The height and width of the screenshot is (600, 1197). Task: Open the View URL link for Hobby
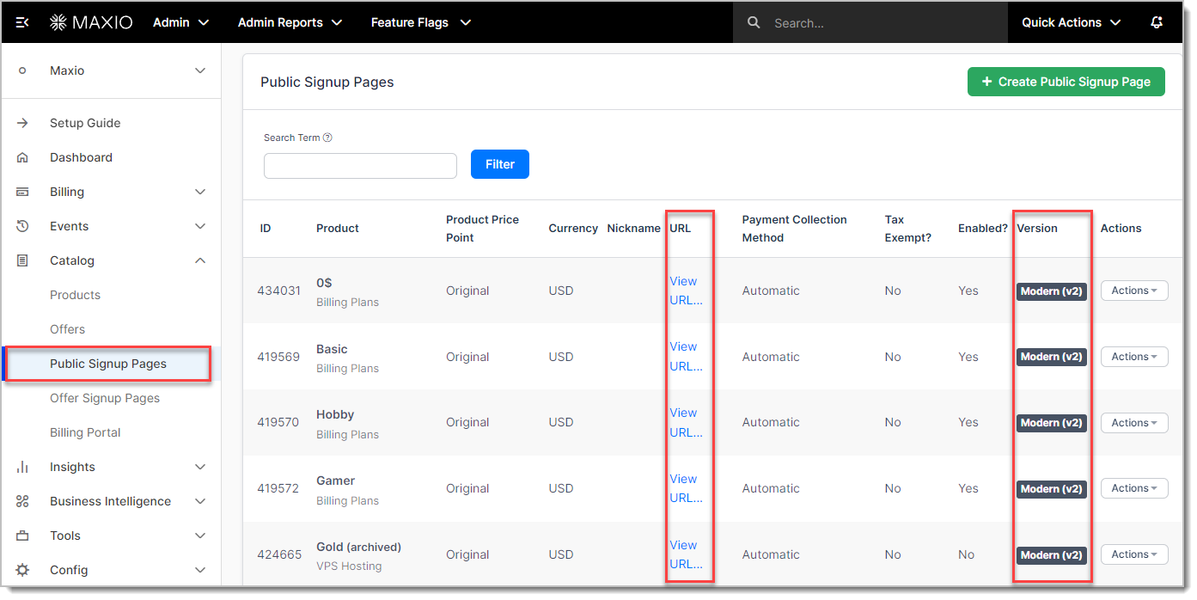pyautogui.click(x=685, y=422)
